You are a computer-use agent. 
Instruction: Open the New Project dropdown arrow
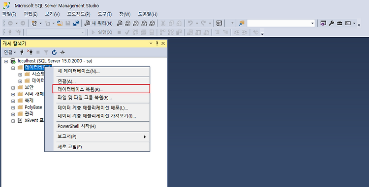40,23
